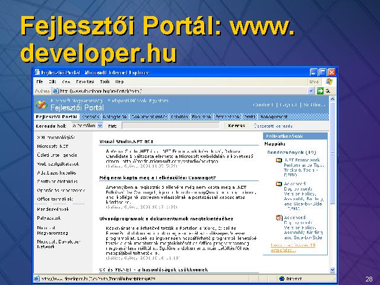Maximize the Internet Explorer window
Image resolution: width=380 pixels, height=285 pixels.
pos(322,72)
